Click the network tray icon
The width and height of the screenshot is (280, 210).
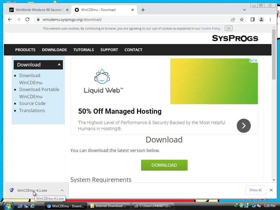tap(254, 206)
